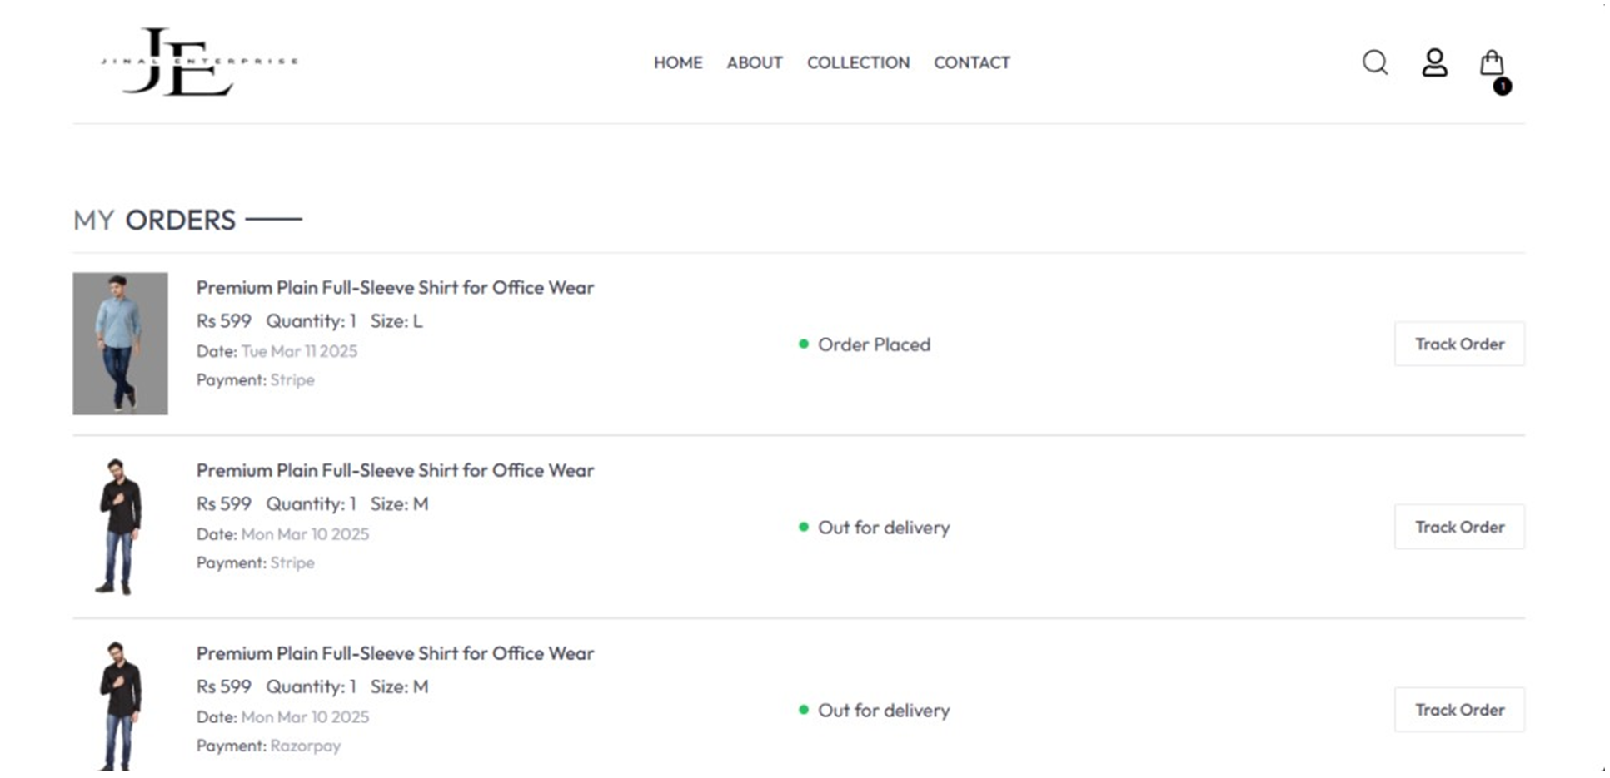Track the Stripe order dated Mar 10
Image resolution: width=1610 pixels, height=778 pixels.
[x=1459, y=527]
